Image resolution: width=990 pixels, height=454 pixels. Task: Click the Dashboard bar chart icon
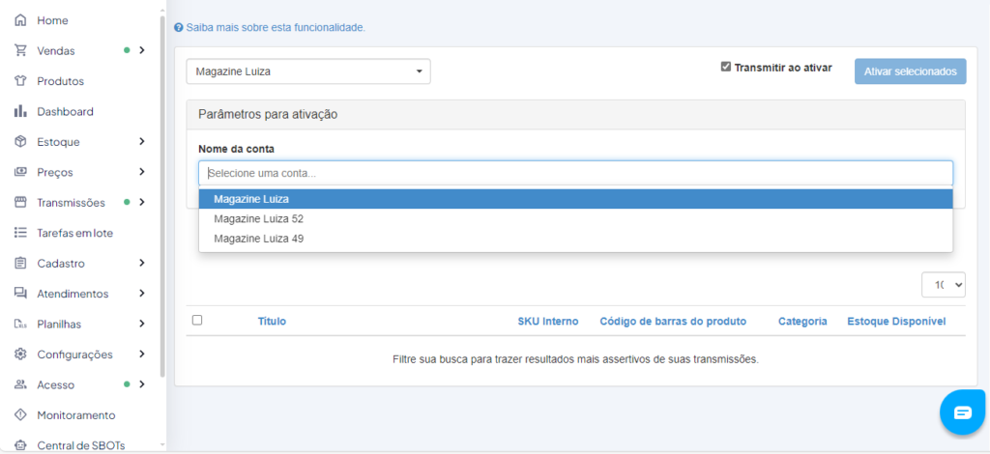tap(20, 112)
